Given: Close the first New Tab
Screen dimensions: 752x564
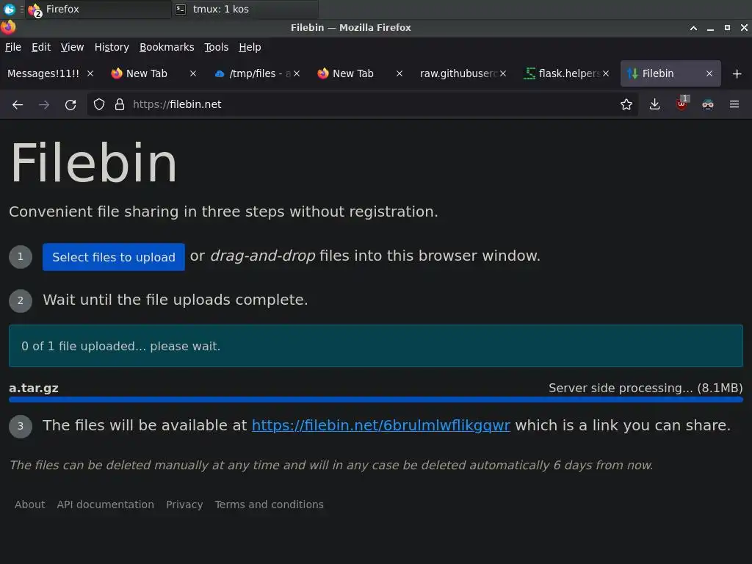Looking at the screenshot, I should click(193, 73).
